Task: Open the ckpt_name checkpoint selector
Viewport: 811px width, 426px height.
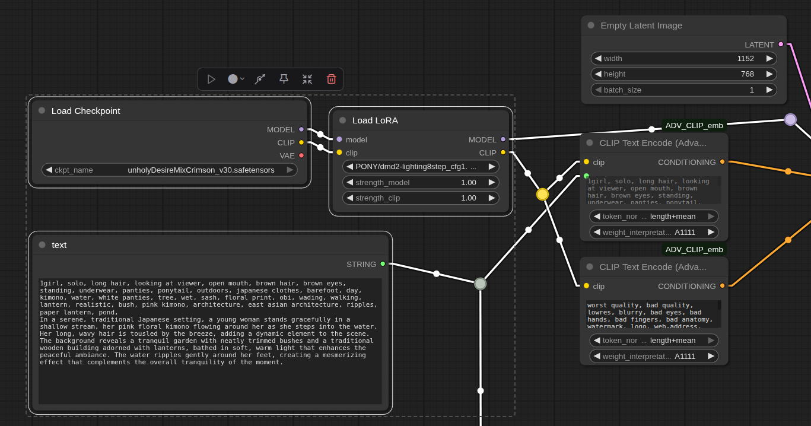Action: click(169, 170)
